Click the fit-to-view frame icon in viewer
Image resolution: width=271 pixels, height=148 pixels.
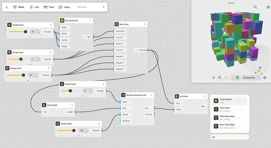click(x=226, y=78)
